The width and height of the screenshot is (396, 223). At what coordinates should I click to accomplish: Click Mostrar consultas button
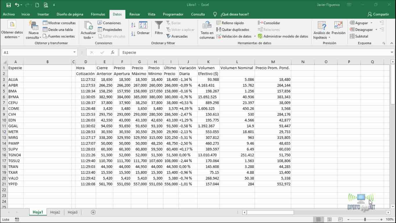[x=59, y=23]
